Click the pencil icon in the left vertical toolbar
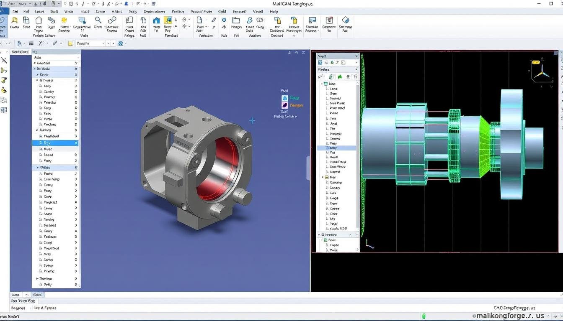This screenshot has height=321, width=563. (4, 61)
